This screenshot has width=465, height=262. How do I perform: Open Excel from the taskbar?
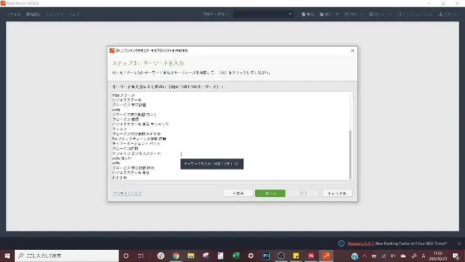click(236, 255)
